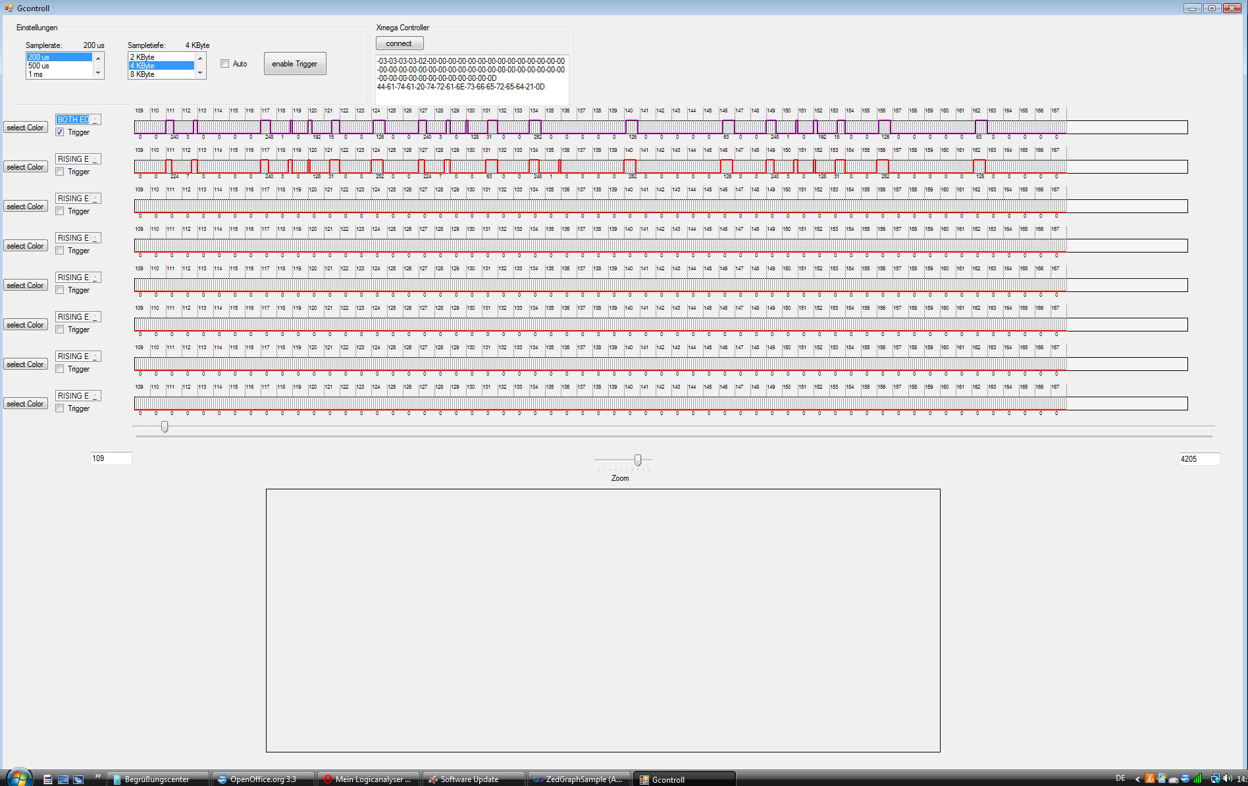Click the start sample field showing 109
This screenshot has height=786, width=1248.
[x=111, y=458]
